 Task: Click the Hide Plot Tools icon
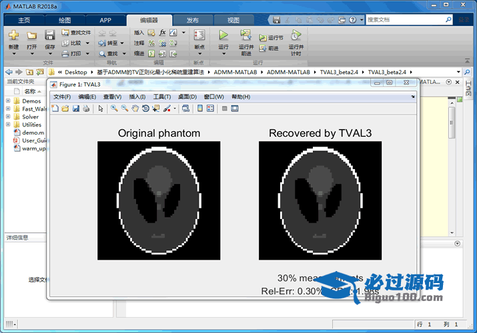tap(225, 109)
